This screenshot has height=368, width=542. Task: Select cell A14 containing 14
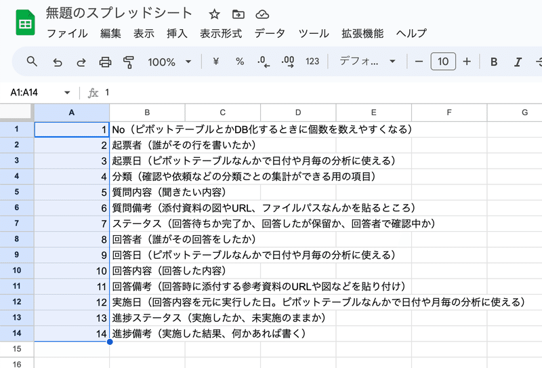pos(72,333)
